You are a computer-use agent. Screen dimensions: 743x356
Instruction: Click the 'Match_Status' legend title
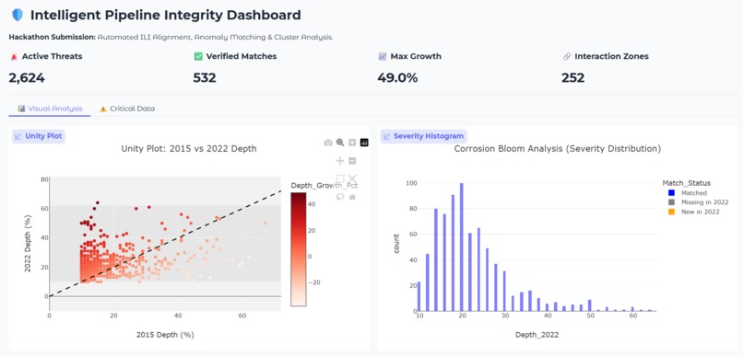coord(686,182)
